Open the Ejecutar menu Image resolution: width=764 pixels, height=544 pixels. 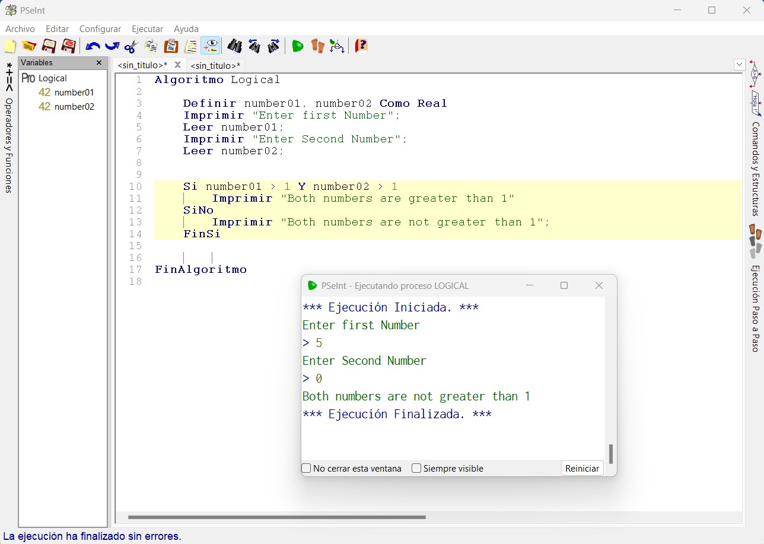pyautogui.click(x=147, y=29)
